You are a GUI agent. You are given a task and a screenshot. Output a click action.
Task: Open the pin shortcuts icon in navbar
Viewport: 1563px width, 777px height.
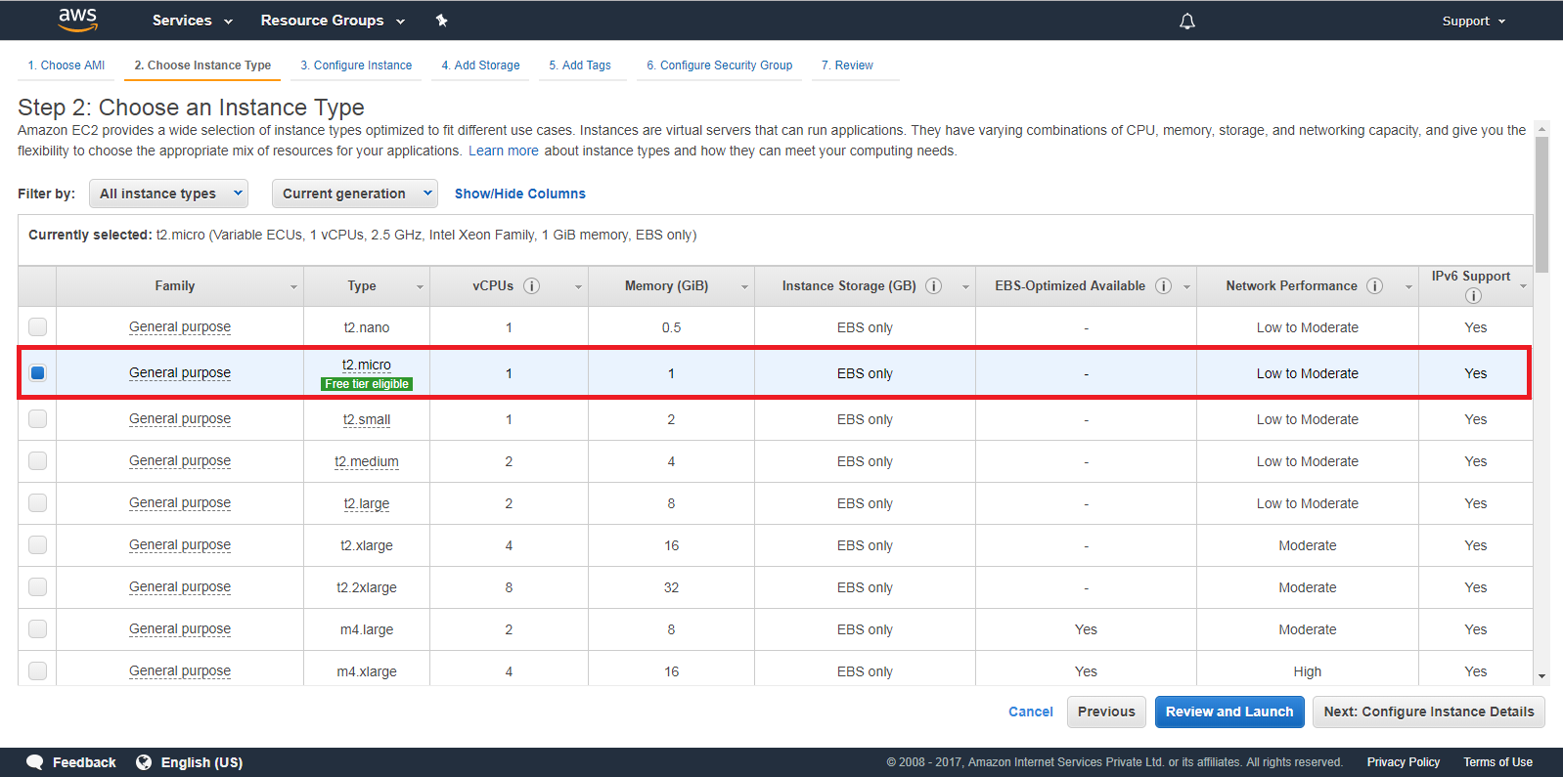441,21
